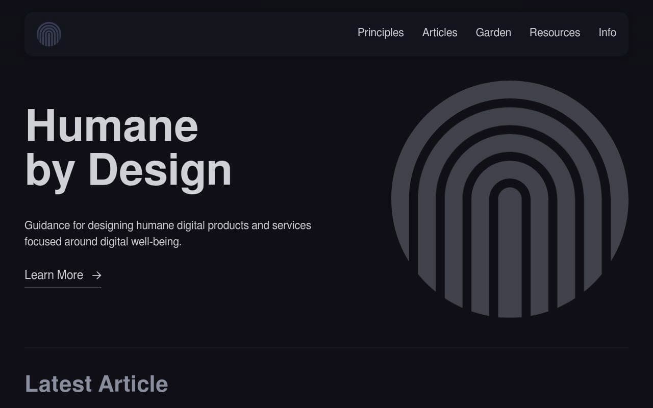Select Resources from the top navigation

[555, 32]
